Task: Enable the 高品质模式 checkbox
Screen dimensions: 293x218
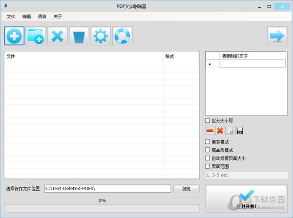Action: point(208,150)
